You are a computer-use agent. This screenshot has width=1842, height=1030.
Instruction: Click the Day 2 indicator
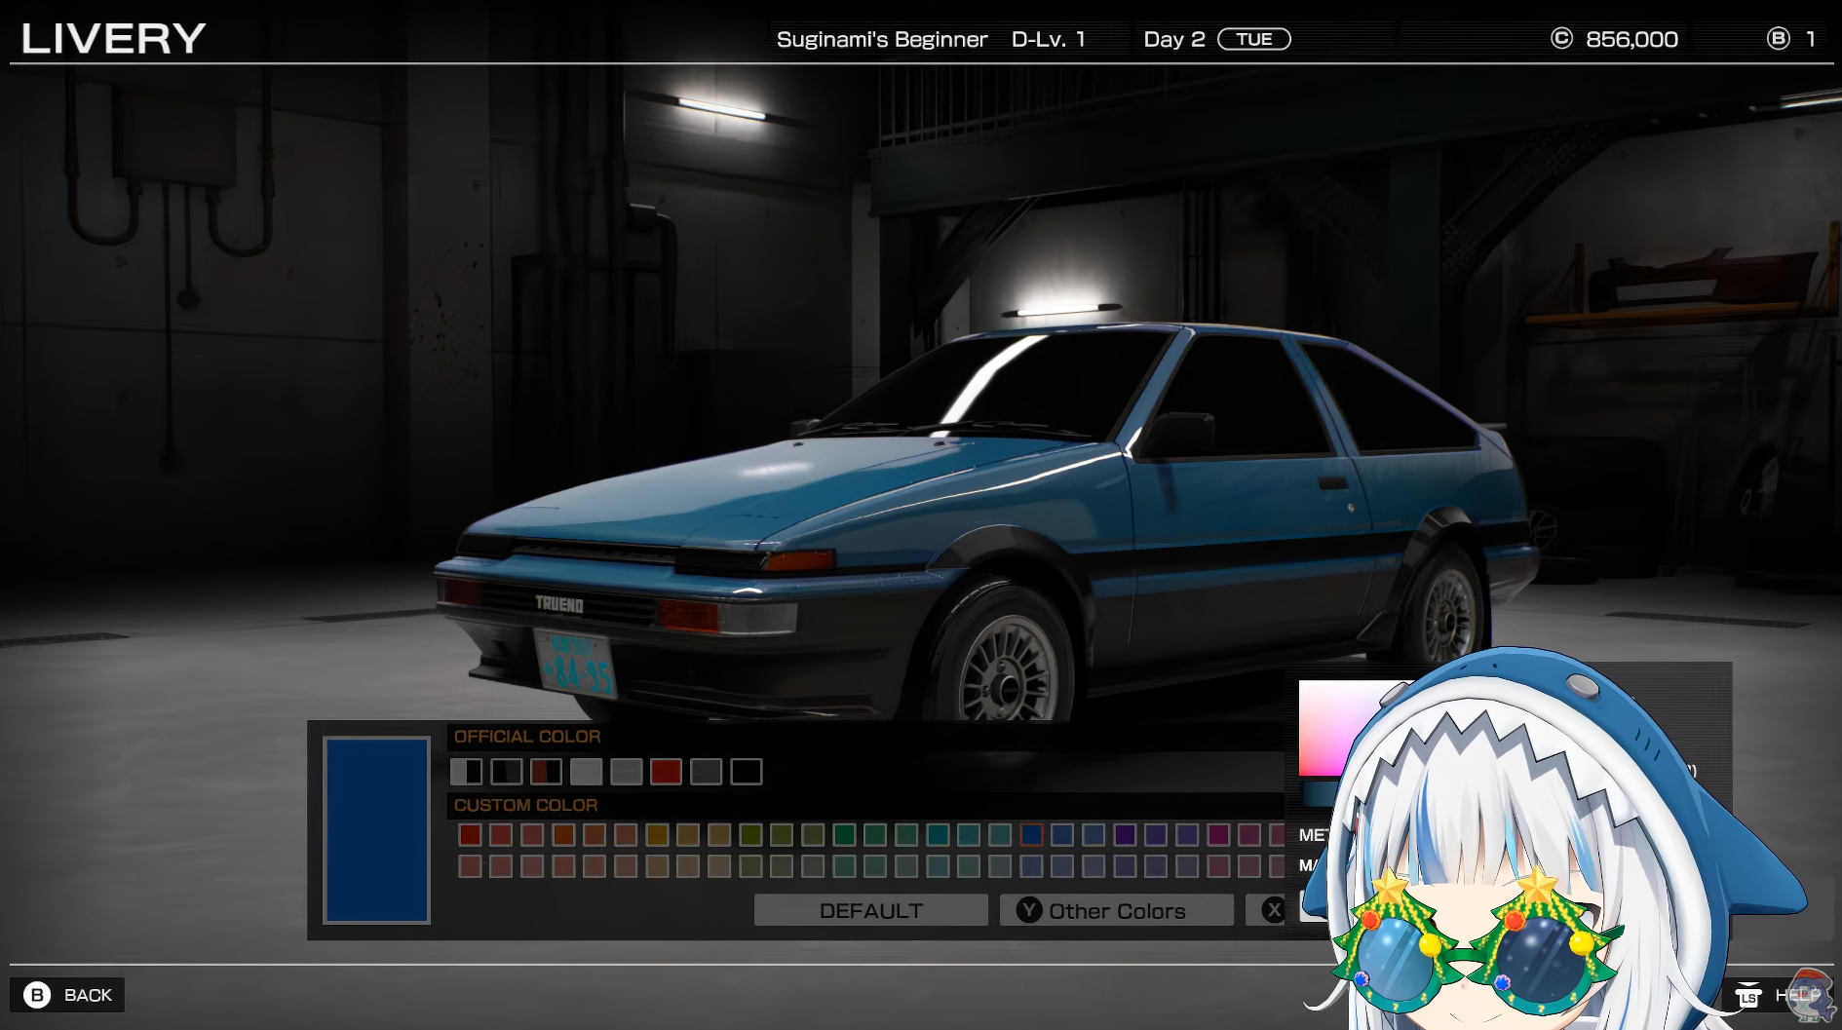pyautogui.click(x=1174, y=39)
